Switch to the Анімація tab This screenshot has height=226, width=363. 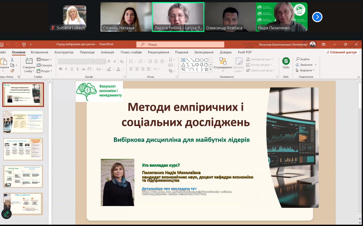click(x=107, y=52)
